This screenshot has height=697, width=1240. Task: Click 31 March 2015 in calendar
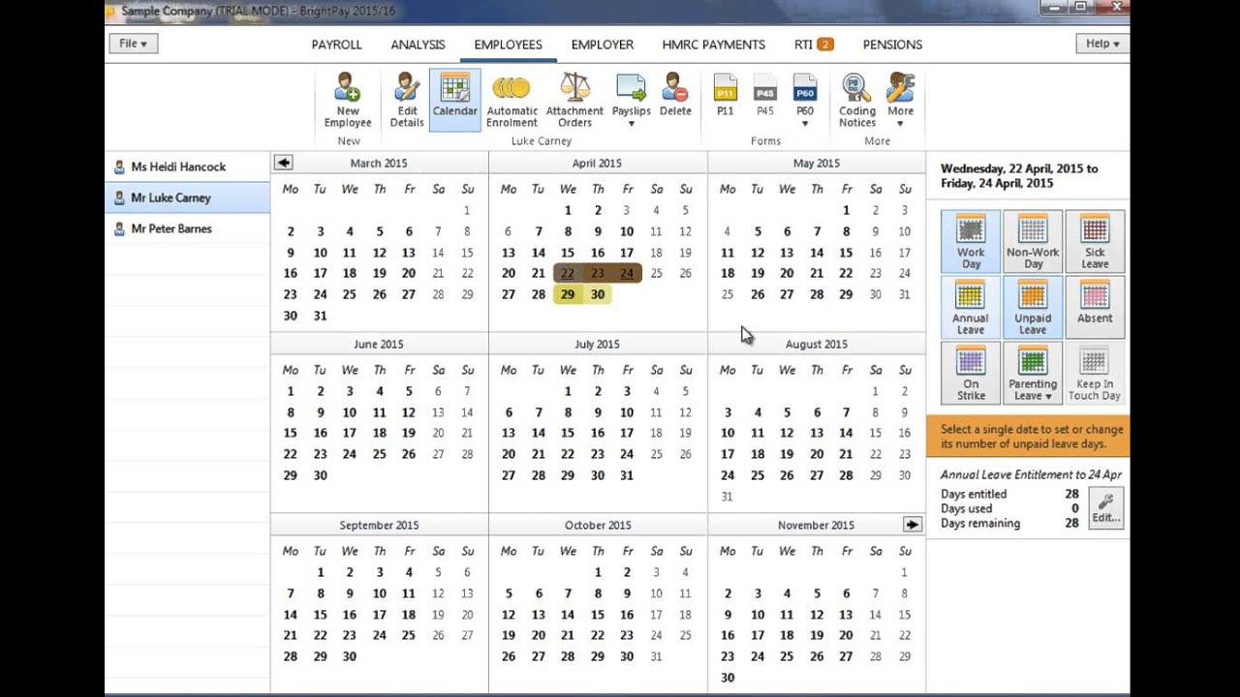coord(320,316)
